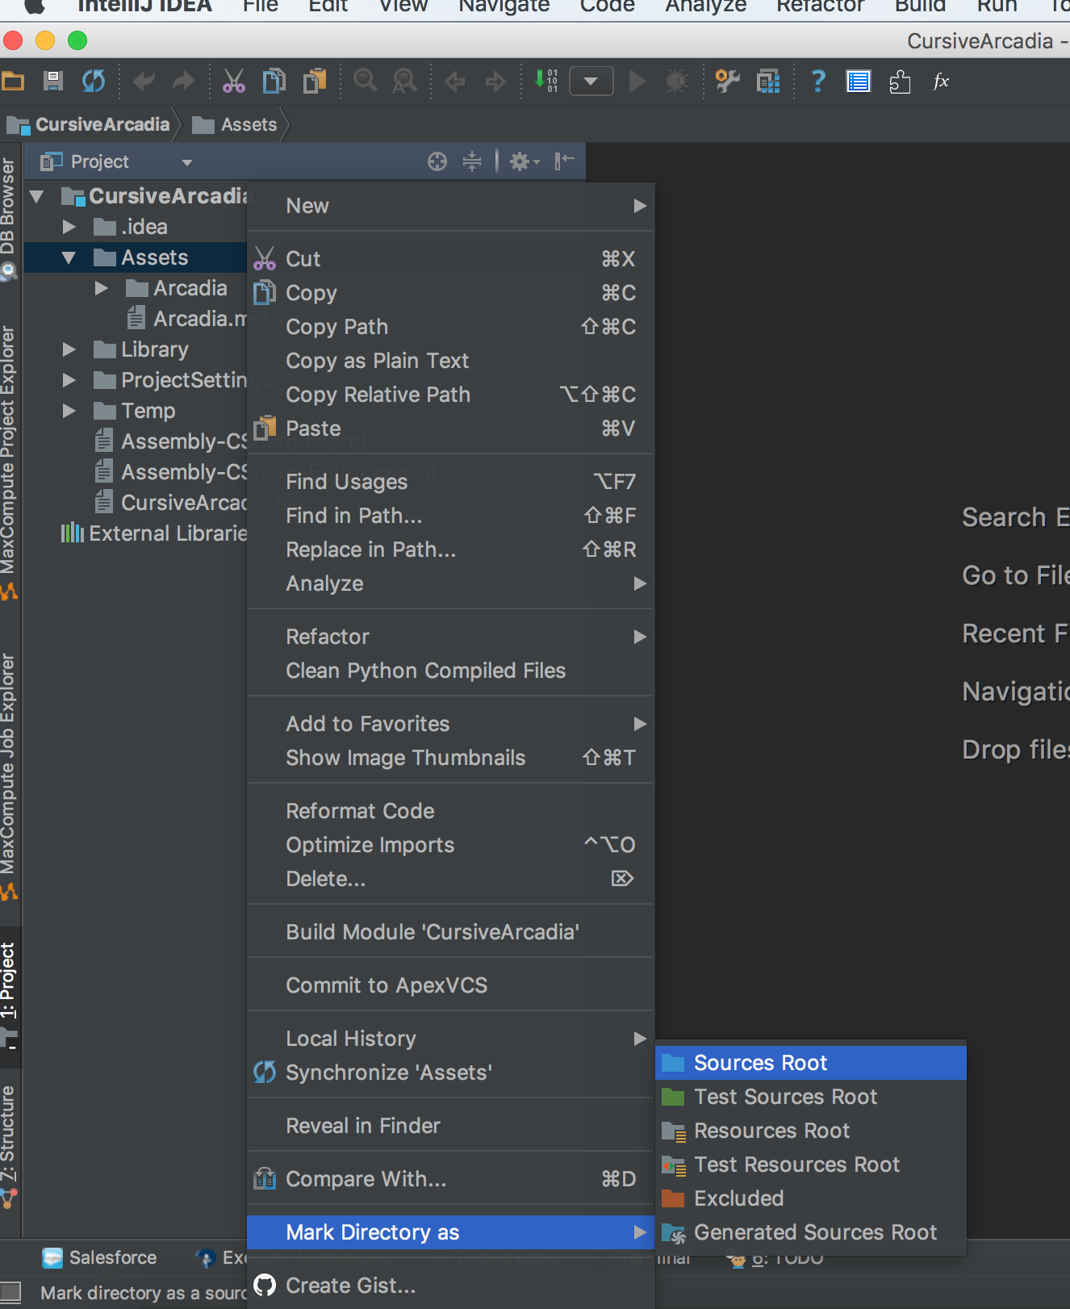1070x1309 pixels.
Task: Open the Refactor submenu
Action: 450,637
